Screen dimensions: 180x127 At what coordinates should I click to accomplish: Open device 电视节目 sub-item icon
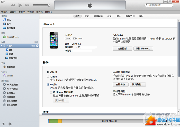tap(7, 58)
